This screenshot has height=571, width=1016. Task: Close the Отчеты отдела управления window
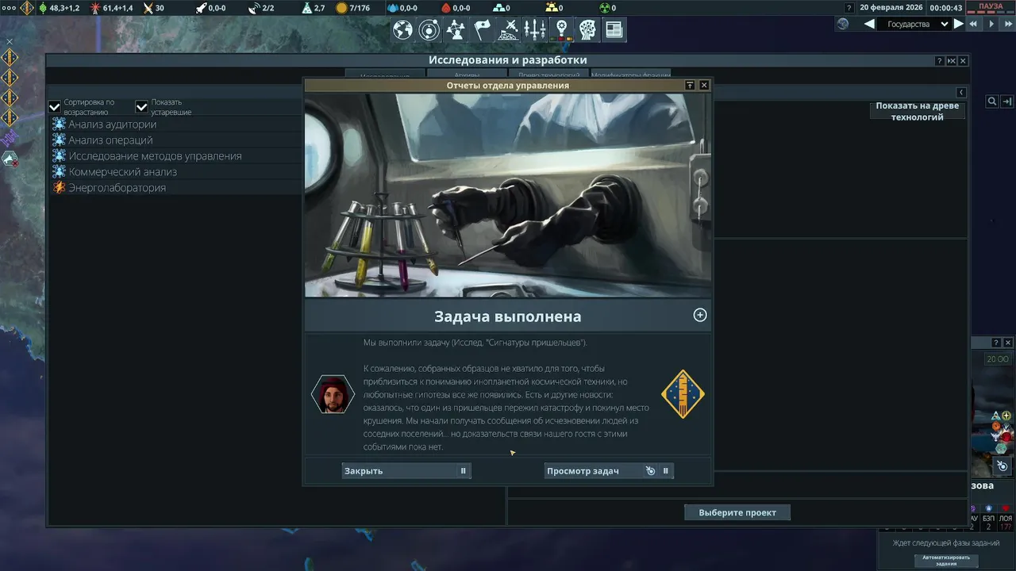704,85
